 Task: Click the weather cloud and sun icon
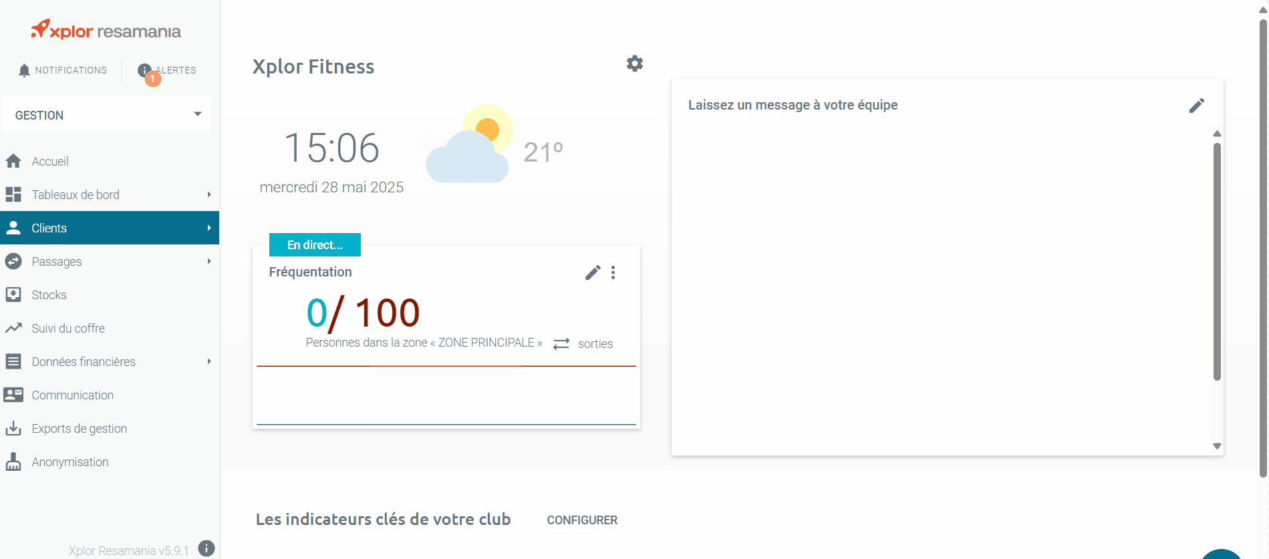coord(469,144)
